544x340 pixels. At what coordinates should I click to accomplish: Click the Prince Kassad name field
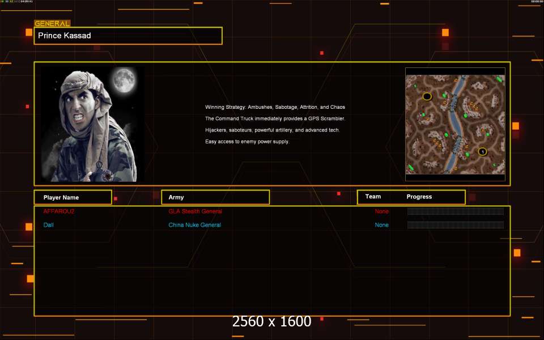point(128,36)
